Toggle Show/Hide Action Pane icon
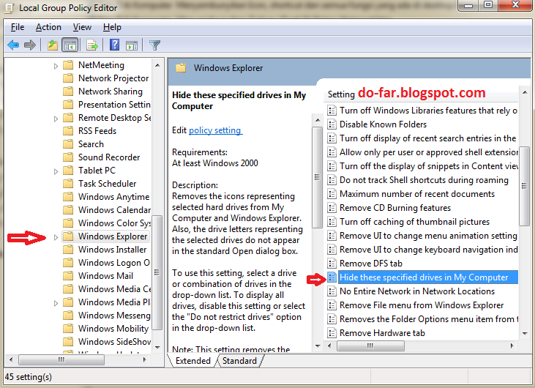Screen dimensions: 535x388 pos(132,45)
